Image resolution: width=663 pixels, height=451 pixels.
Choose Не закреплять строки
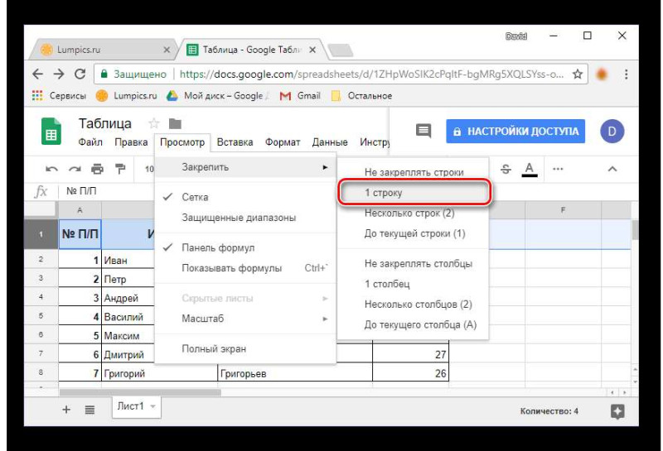tap(413, 172)
